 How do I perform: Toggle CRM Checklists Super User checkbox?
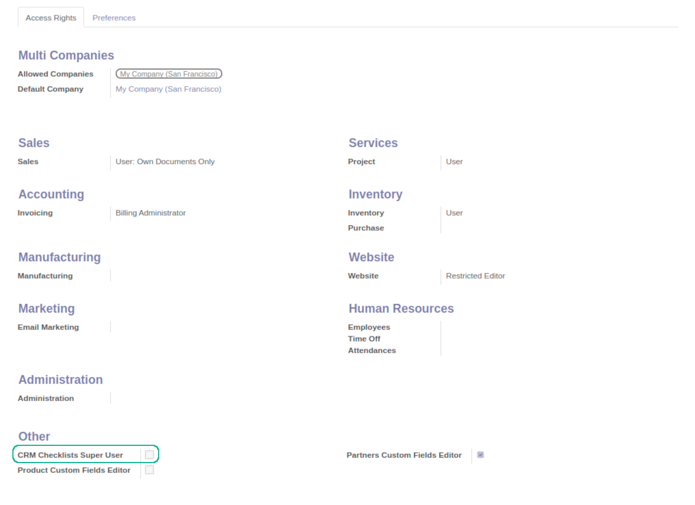[x=149, y=455]
